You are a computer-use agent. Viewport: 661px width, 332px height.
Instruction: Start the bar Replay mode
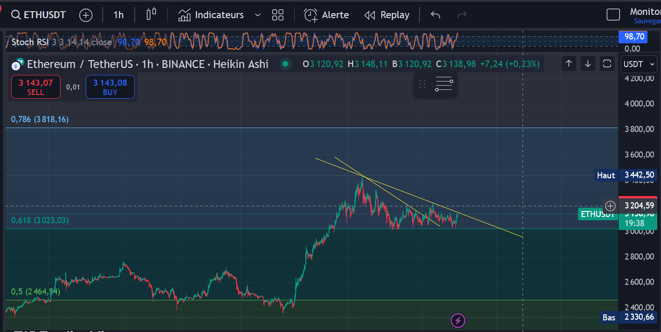[387, 15]
